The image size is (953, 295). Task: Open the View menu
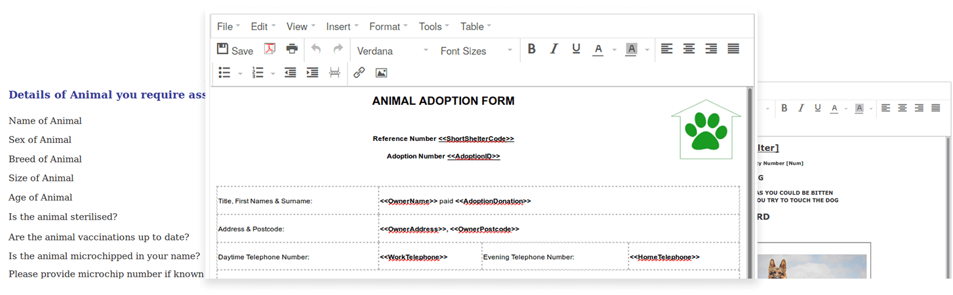[x=300, y=26]
